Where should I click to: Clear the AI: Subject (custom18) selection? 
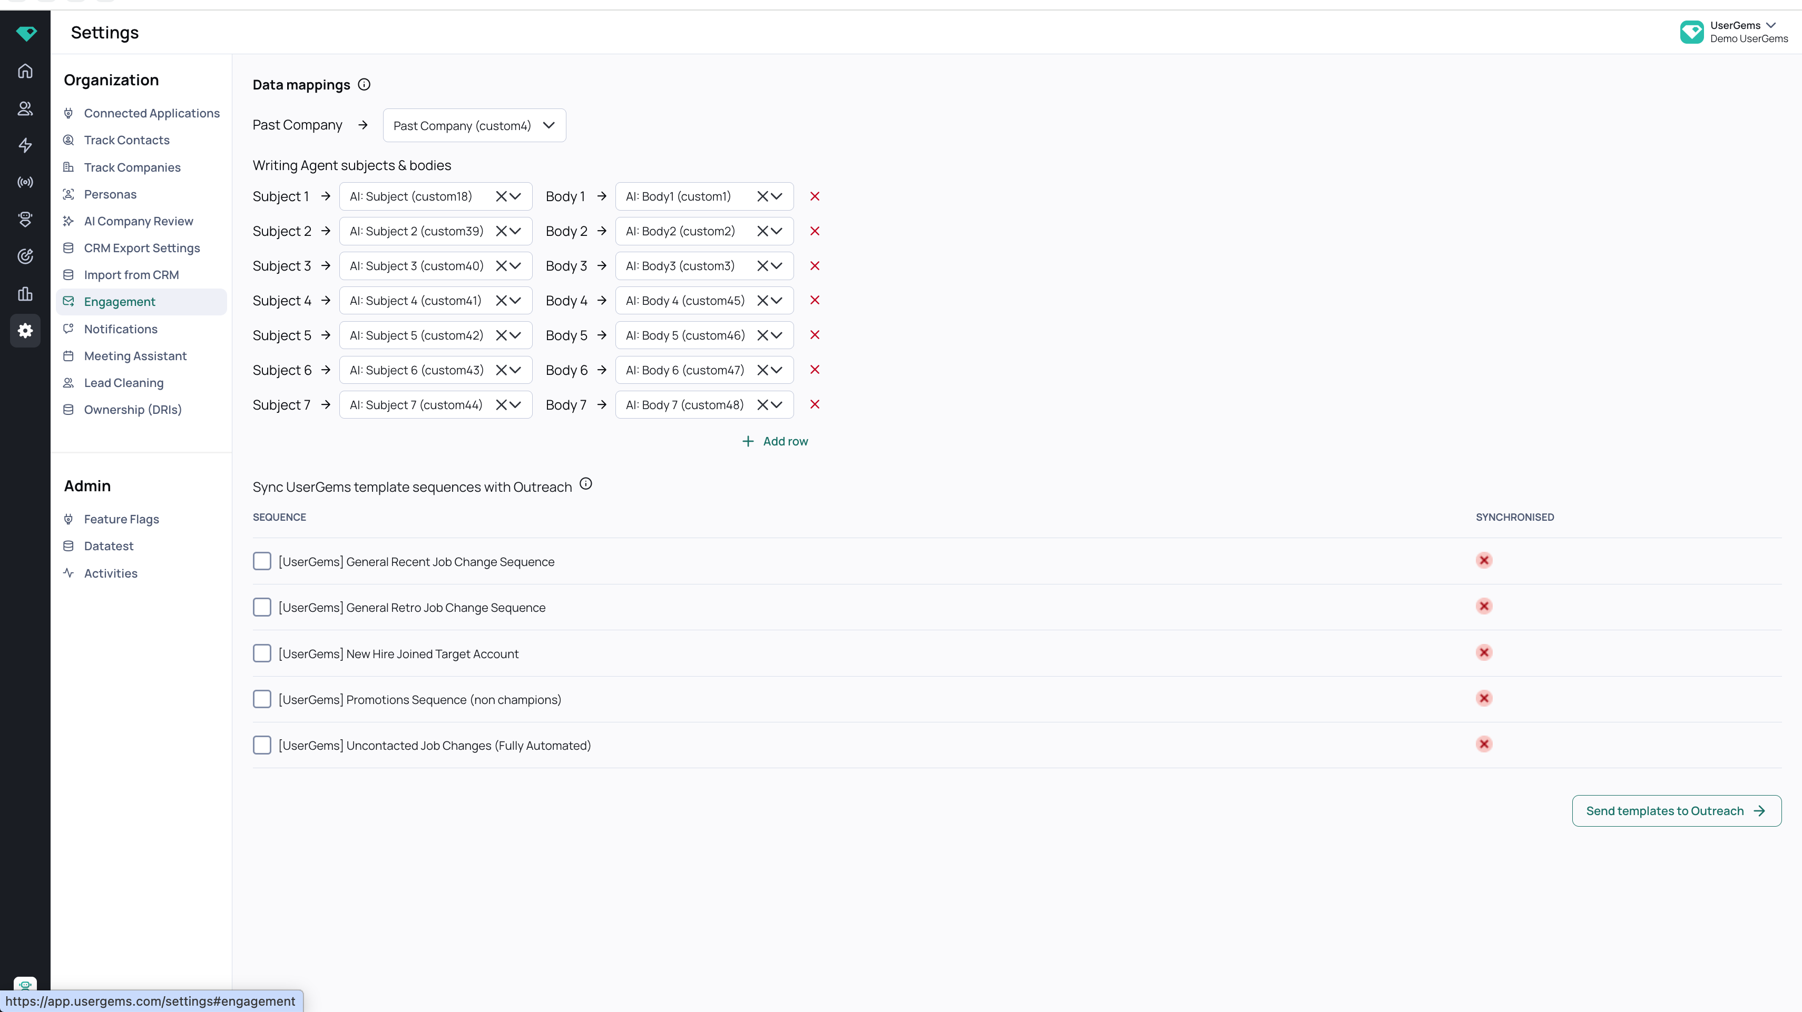(502, 196)
